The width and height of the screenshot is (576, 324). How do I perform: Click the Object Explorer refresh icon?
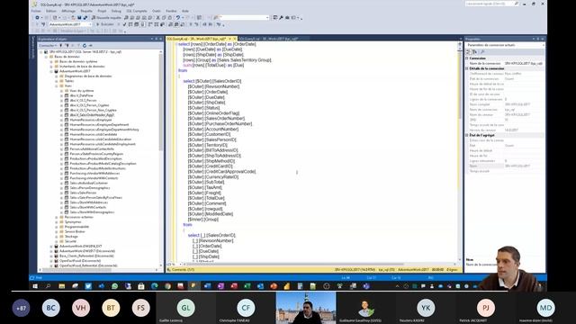(x=85, y=46)
